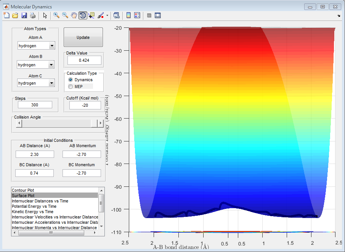Click the Collision Angle slider track
Image resolution: width=345 pixels, height=252 pixels.
(57, 123)
